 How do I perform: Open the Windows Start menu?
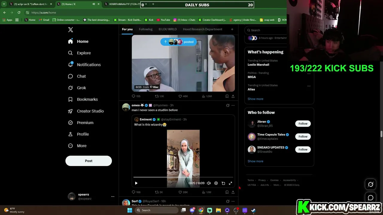click(x=130, y=210)
